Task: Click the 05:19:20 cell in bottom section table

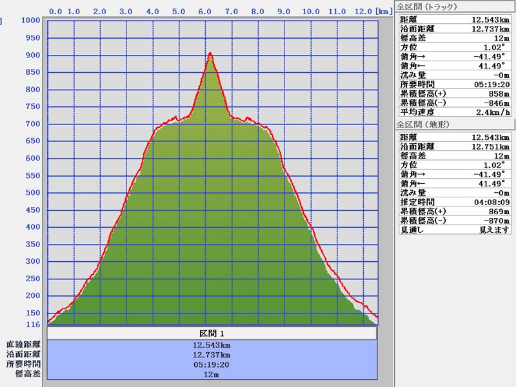Action: [x=212, y=364]
